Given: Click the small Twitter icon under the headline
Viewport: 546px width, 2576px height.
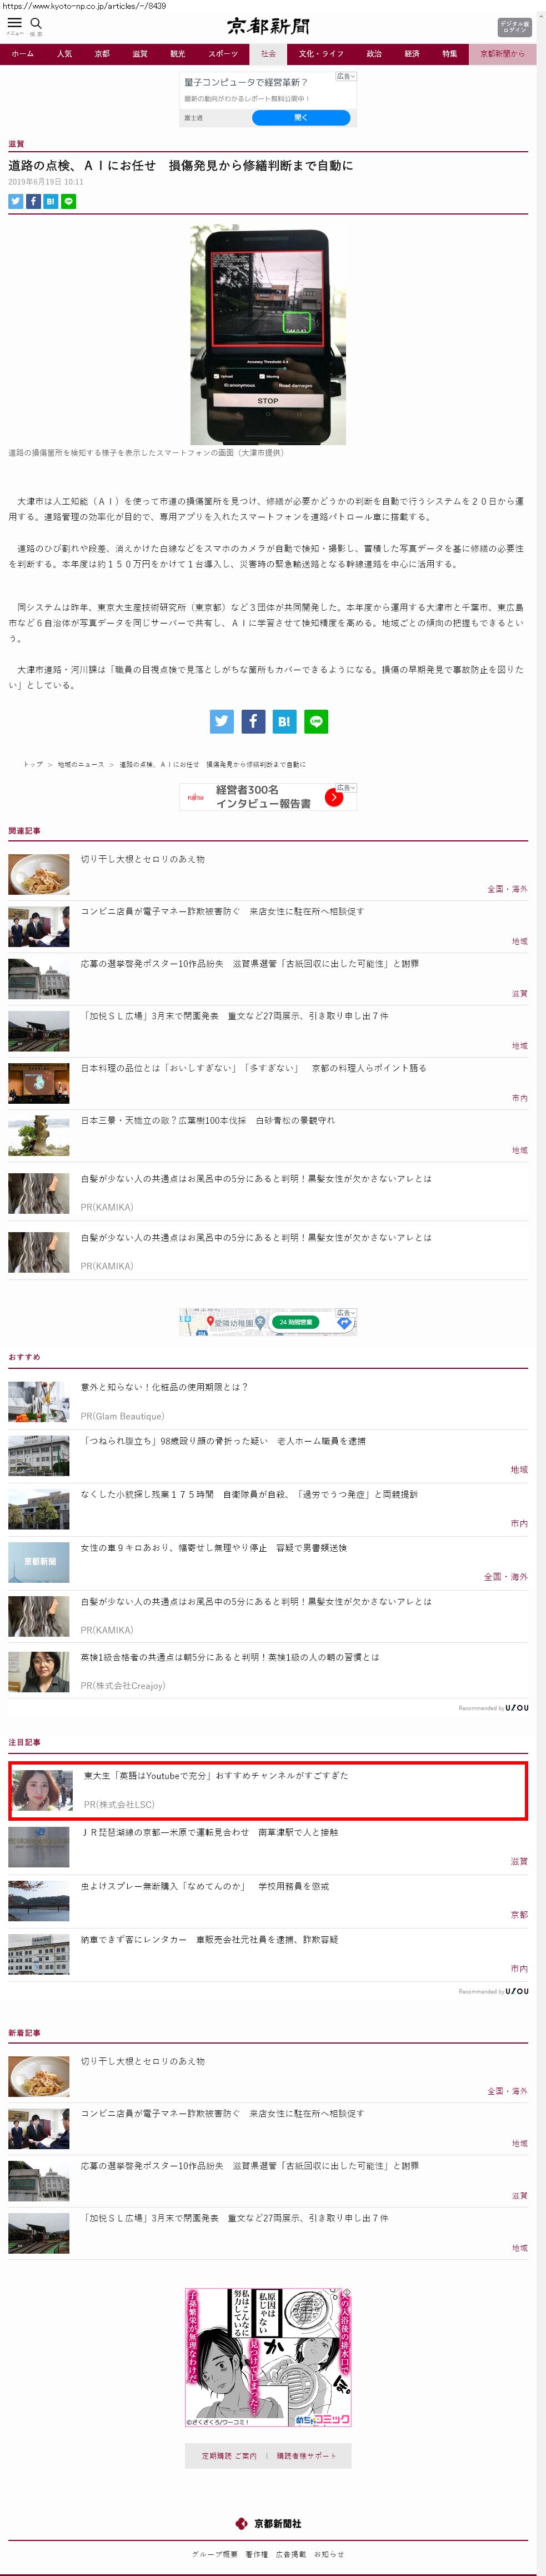Looking at the screenshot, I should point(16,201).
